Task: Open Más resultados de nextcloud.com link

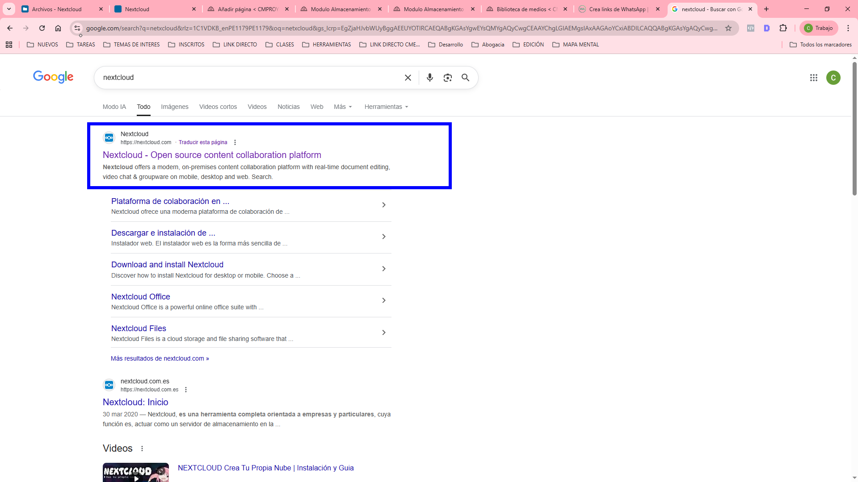Action: (160, 358)
